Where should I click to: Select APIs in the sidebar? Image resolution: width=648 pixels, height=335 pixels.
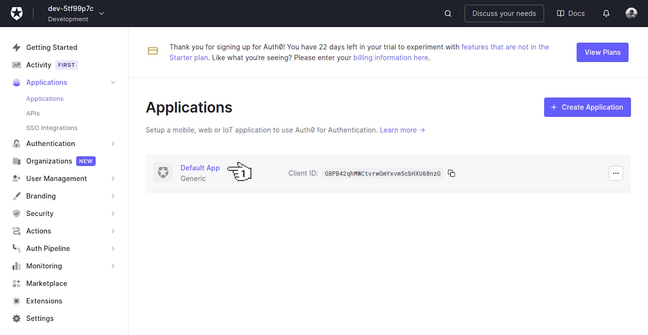tap(33, 113)
